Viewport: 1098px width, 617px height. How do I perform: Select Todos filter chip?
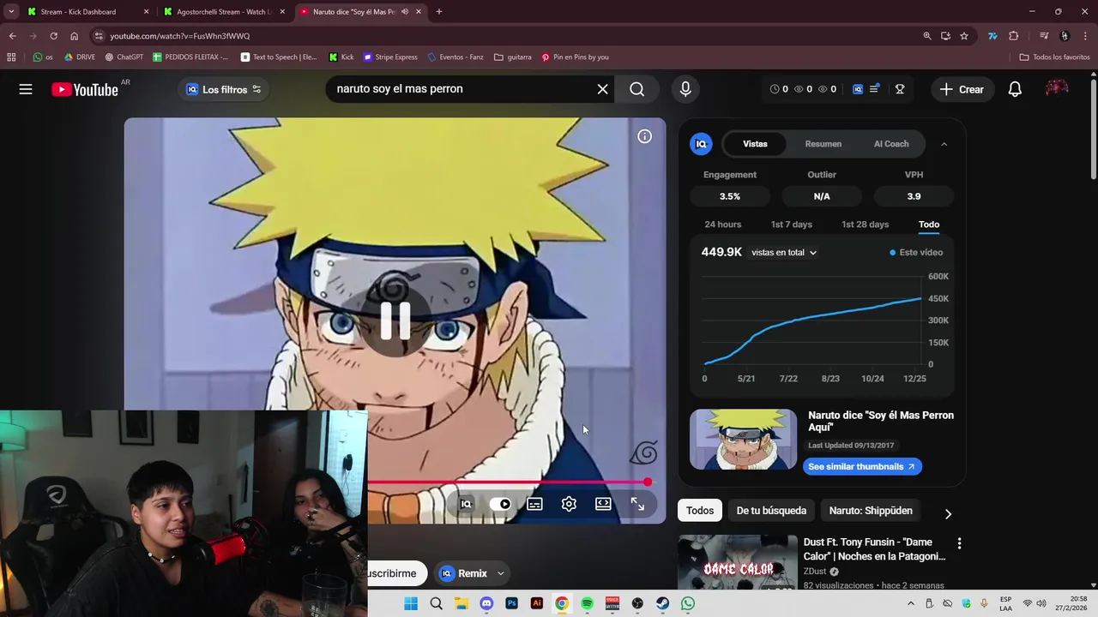click(x=699, y=511)
